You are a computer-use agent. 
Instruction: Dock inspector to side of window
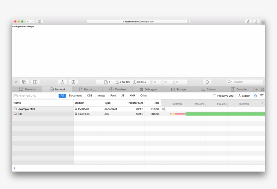click(35, 82)
